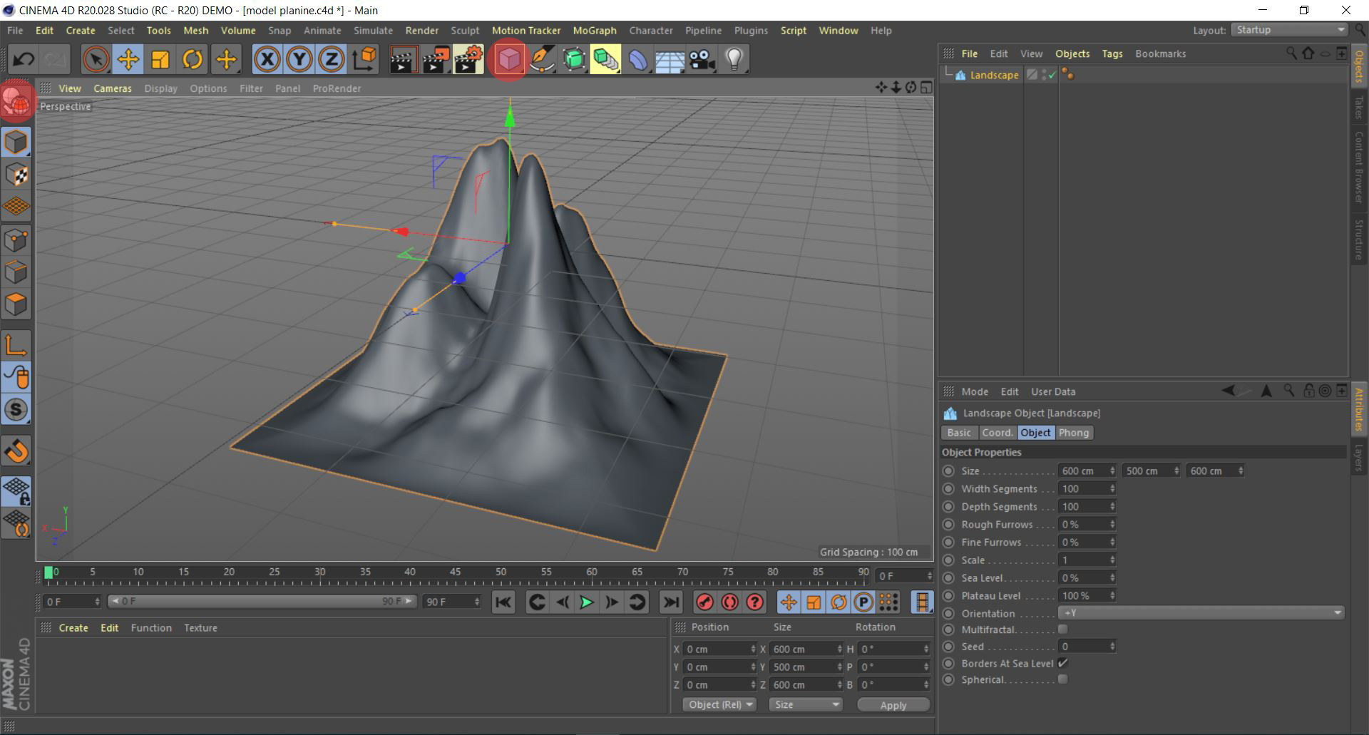Viewport: 1369px width, 735px height.
Task: Open the Object (Rel) dropdown
Action: 720,704
